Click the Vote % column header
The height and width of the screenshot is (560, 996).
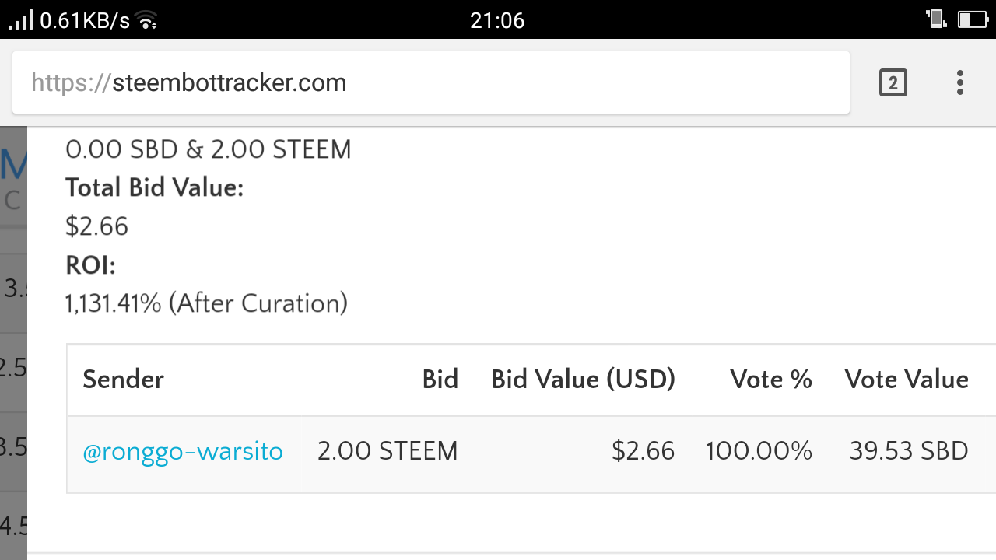pos(770,380)
